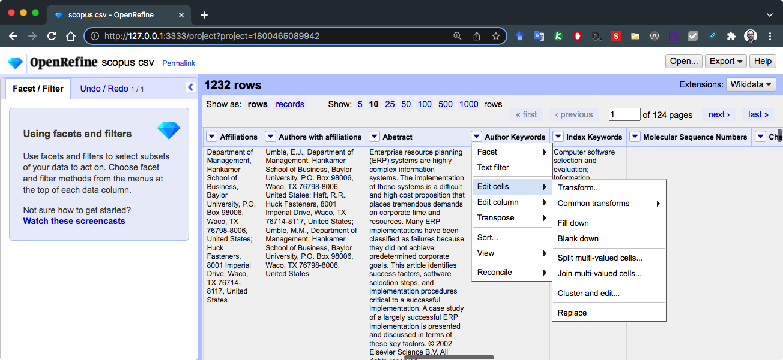Toggle the Author Keywords column dropdown
Viewport: 783px width, 360px height.
[476, 137]
